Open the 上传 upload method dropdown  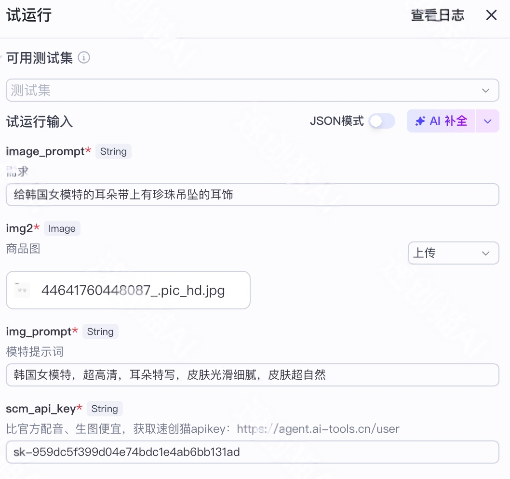453,253
